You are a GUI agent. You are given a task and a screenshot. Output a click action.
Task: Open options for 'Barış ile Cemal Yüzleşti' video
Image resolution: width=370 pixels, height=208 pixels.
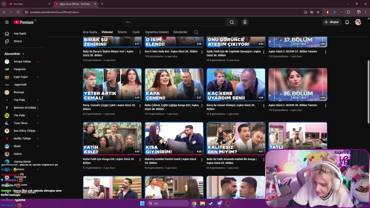pyautogui.click(x=264, y=106)
